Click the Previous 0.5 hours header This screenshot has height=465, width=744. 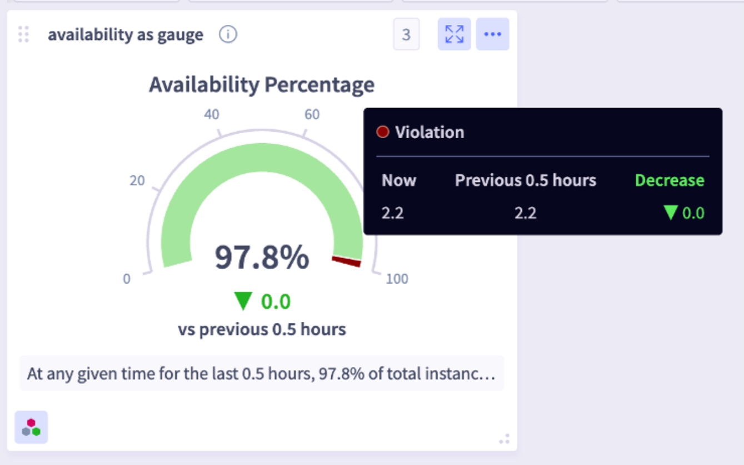click(x=525, y=180)
